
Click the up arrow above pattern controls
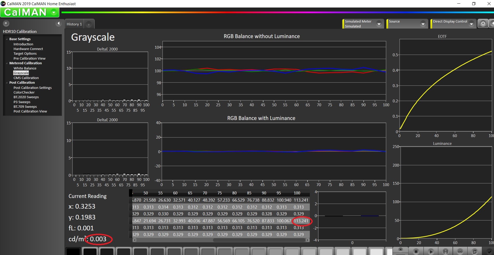pos(400,249)
